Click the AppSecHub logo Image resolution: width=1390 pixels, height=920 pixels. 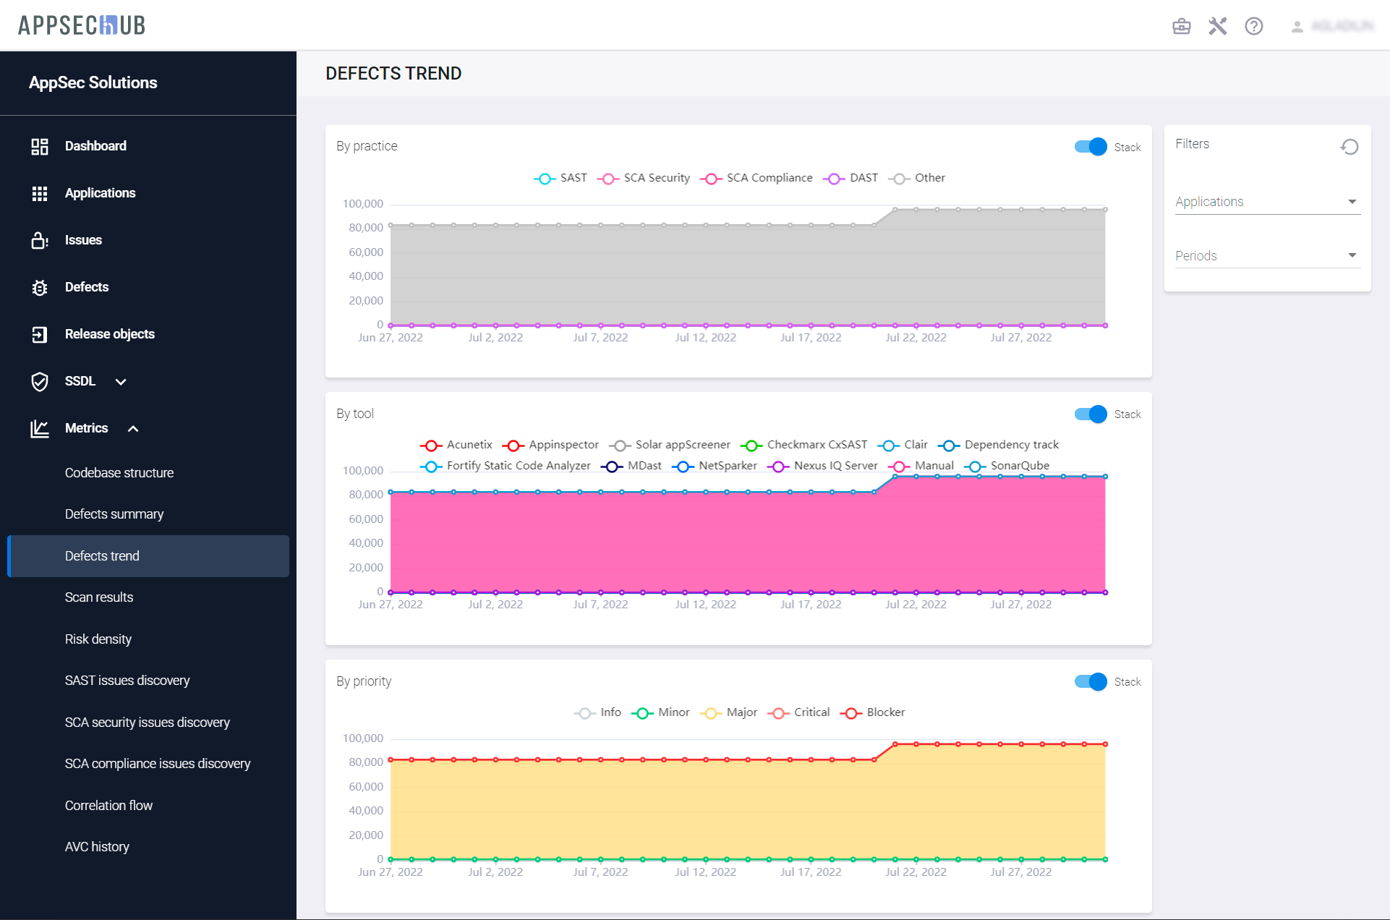(x=82, y=25)
